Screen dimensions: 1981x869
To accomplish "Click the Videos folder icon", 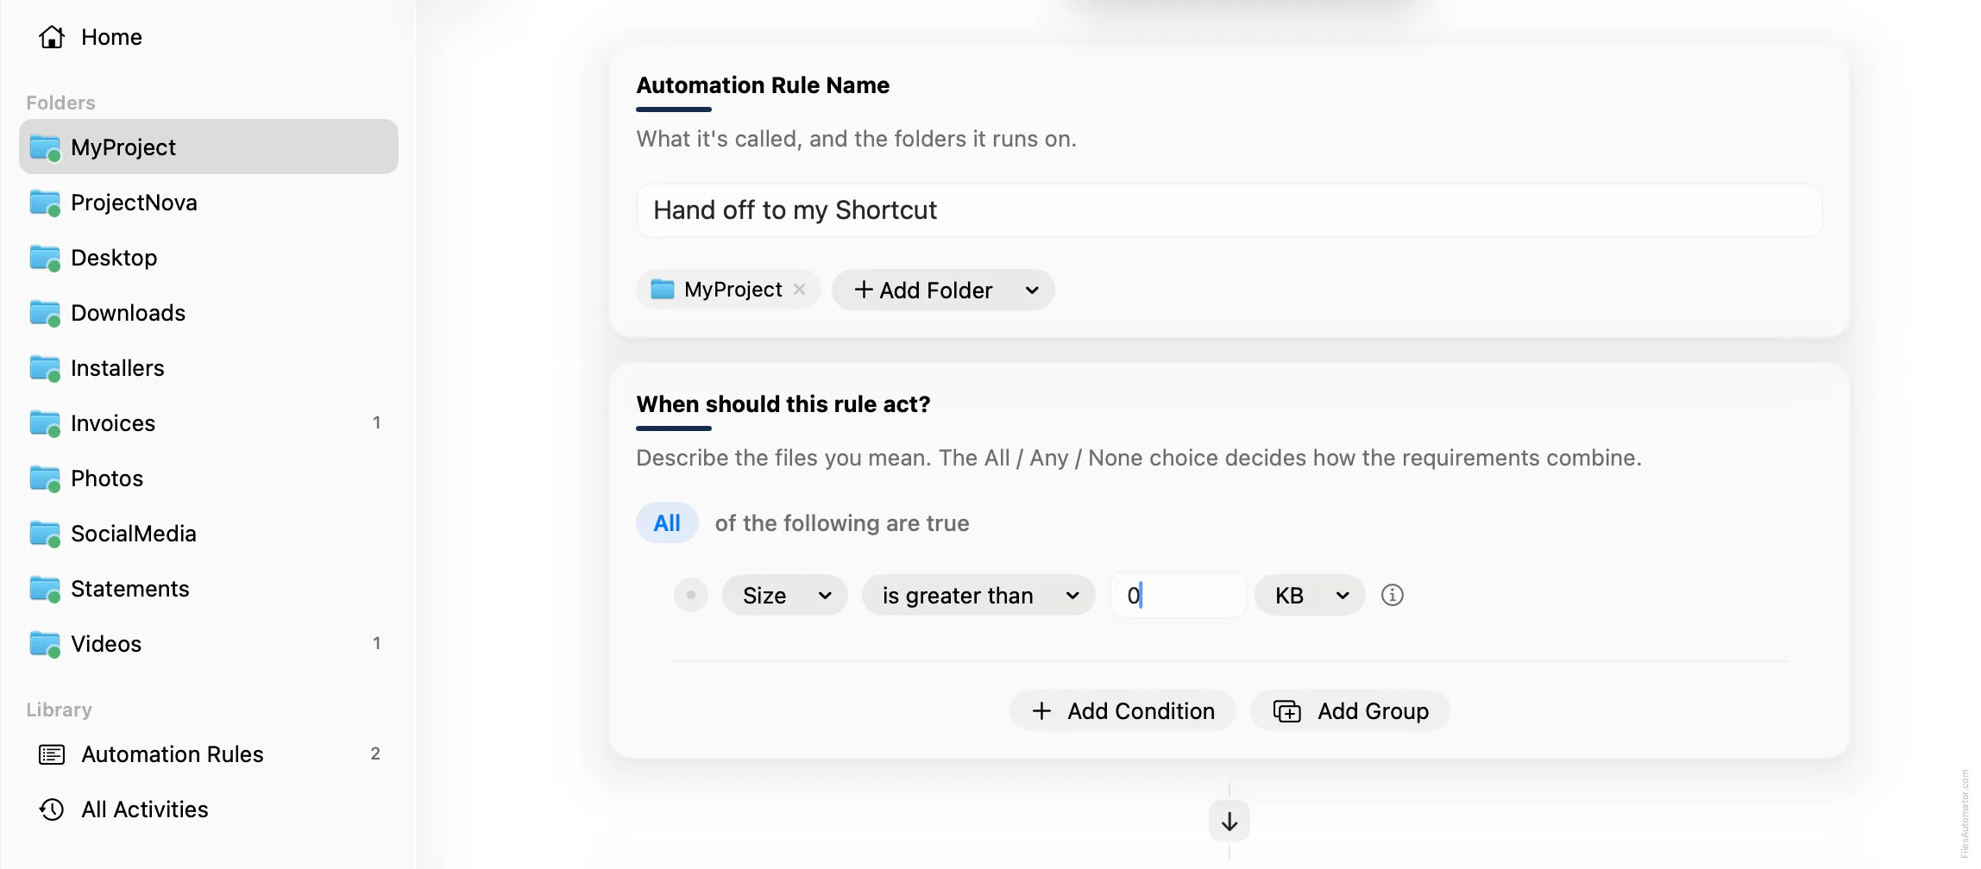I will coord(45,644).
